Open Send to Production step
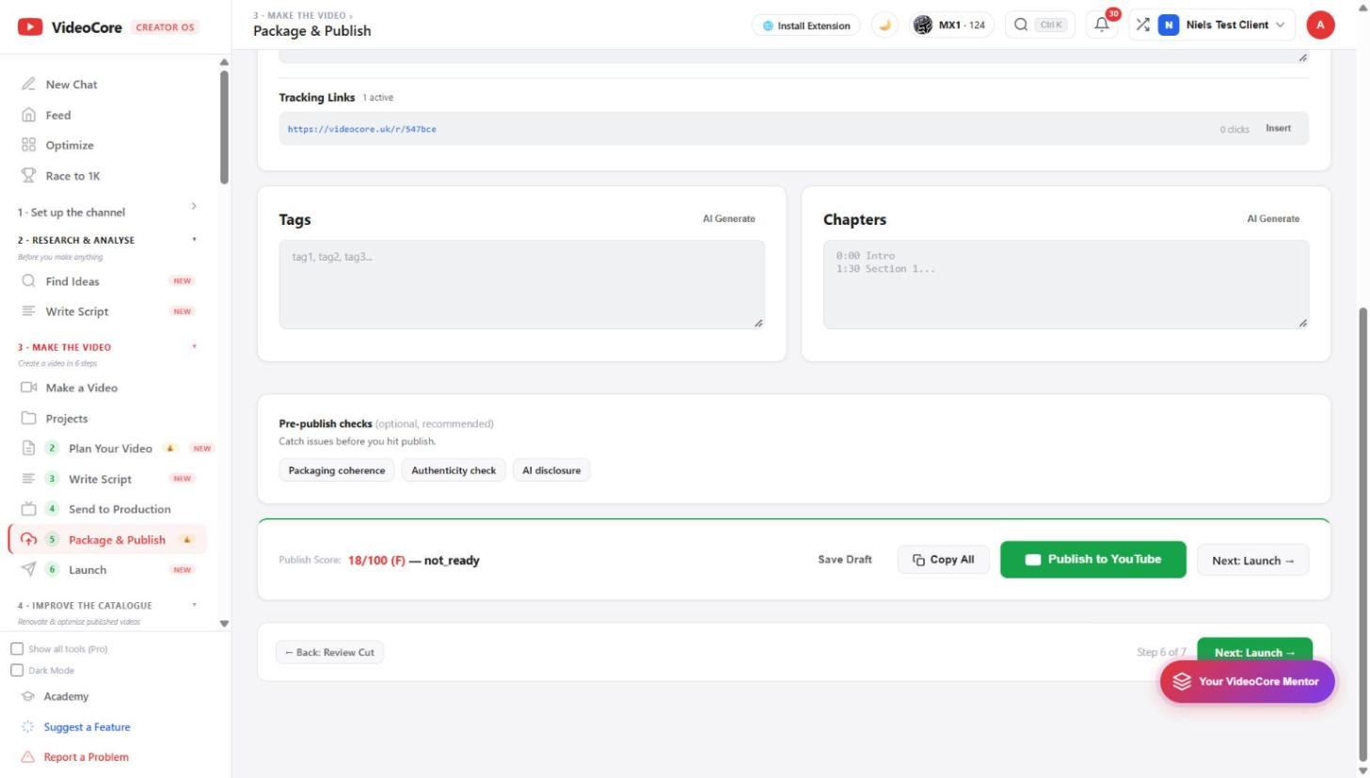The width and height of the screenshot is (1370, 778). coord(119,509)
